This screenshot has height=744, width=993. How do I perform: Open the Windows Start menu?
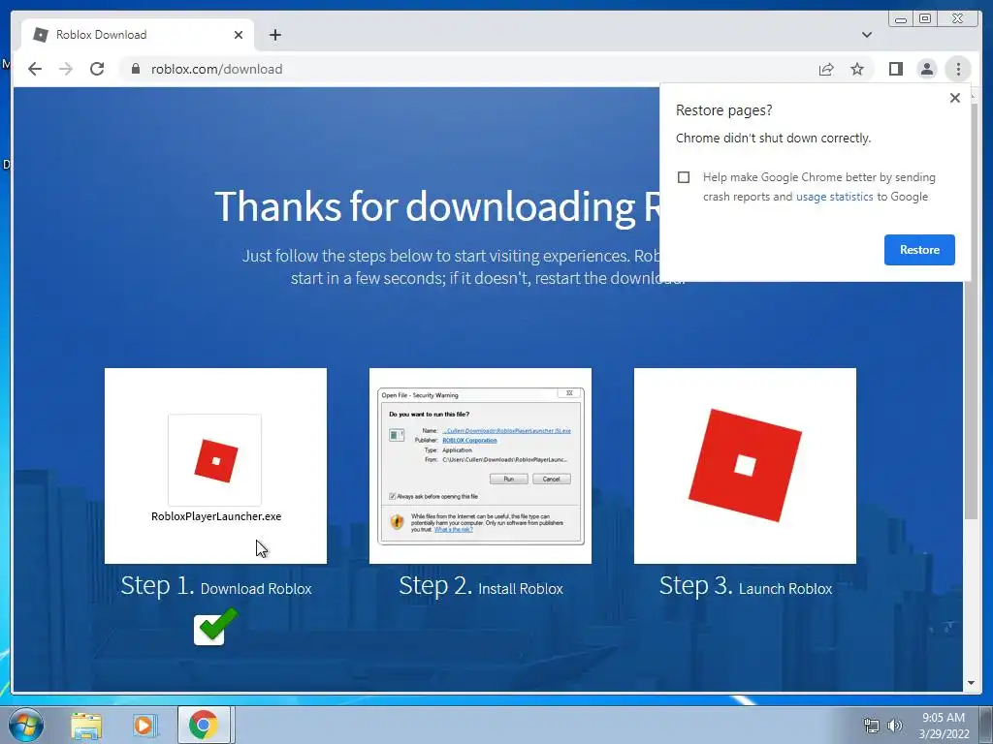25,725
